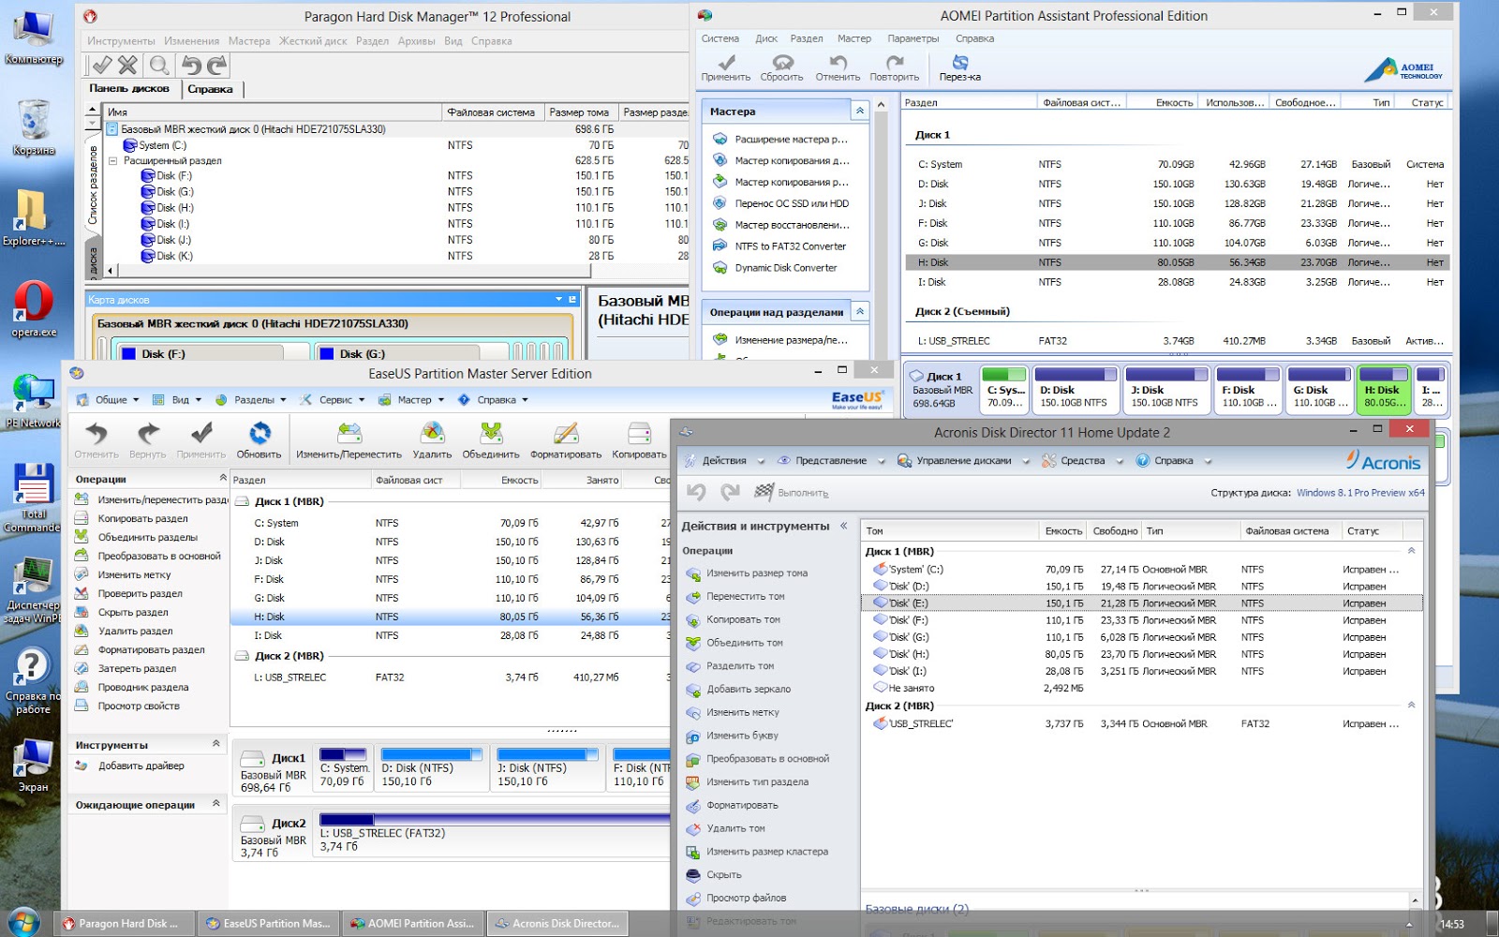
Task: Collapse Диск 1 (MBR) group in Acronis
Action: click(1411, 551)
